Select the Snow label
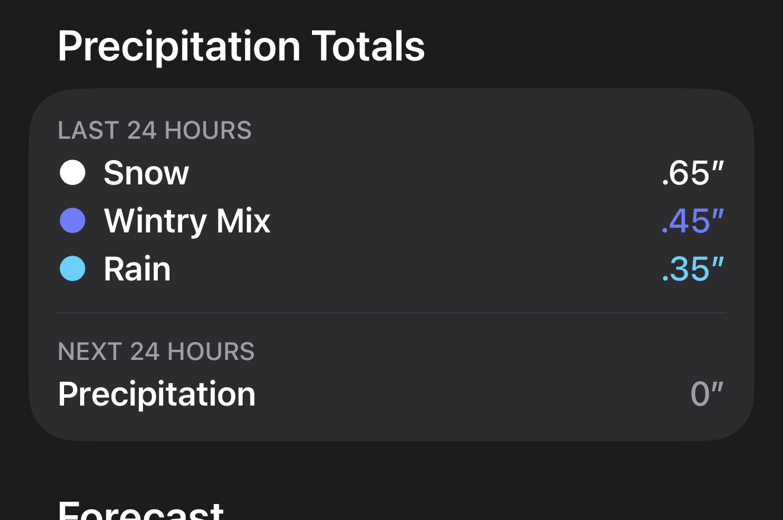 pyautogui.click(x=146, y=173)
